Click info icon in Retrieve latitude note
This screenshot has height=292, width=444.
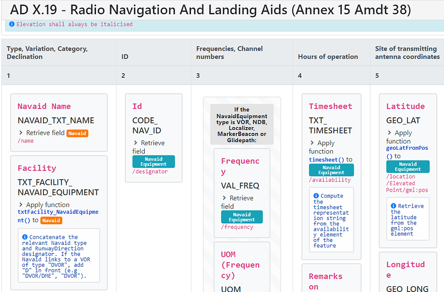[x=393, y=206]
